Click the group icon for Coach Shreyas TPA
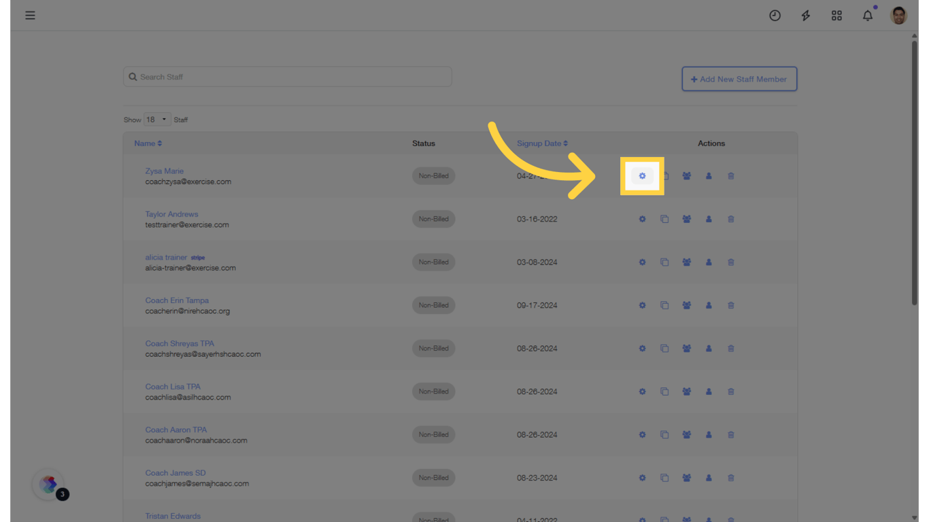 [687, 349]
